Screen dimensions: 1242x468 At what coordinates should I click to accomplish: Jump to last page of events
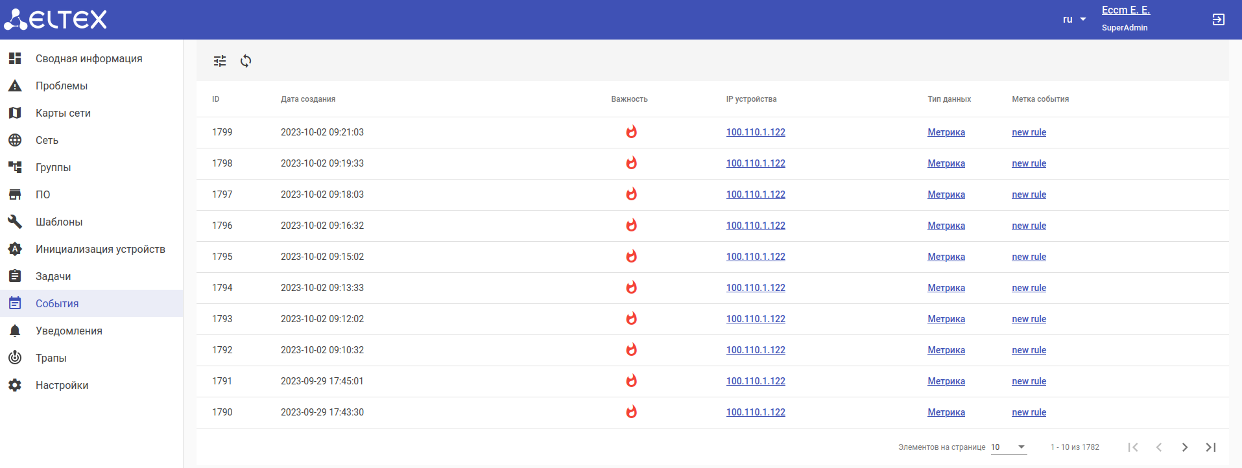coord(1210,447)
